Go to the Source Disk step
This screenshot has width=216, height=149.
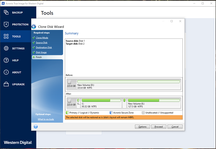pyautogui.click(x=42, y=43)
